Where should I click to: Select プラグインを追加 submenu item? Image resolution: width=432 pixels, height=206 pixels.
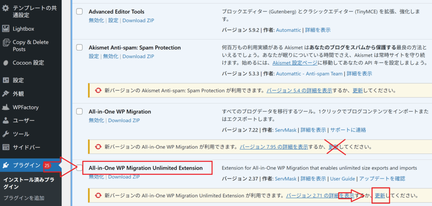tap(24, 198)
